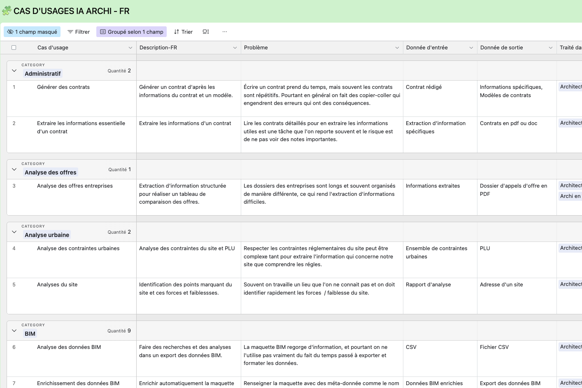This screenshot has height=388, width=582.
Task: Open the Cas d'usage column dropdown
Action: pyautogui.click(x=130, y=47)
